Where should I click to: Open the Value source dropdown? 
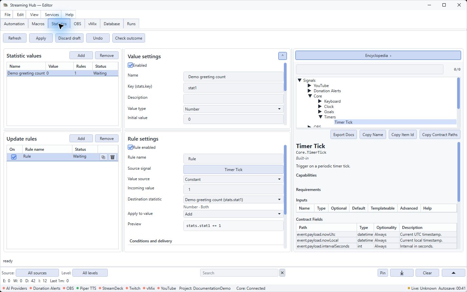pyautogui.click(x=233, y=179)
